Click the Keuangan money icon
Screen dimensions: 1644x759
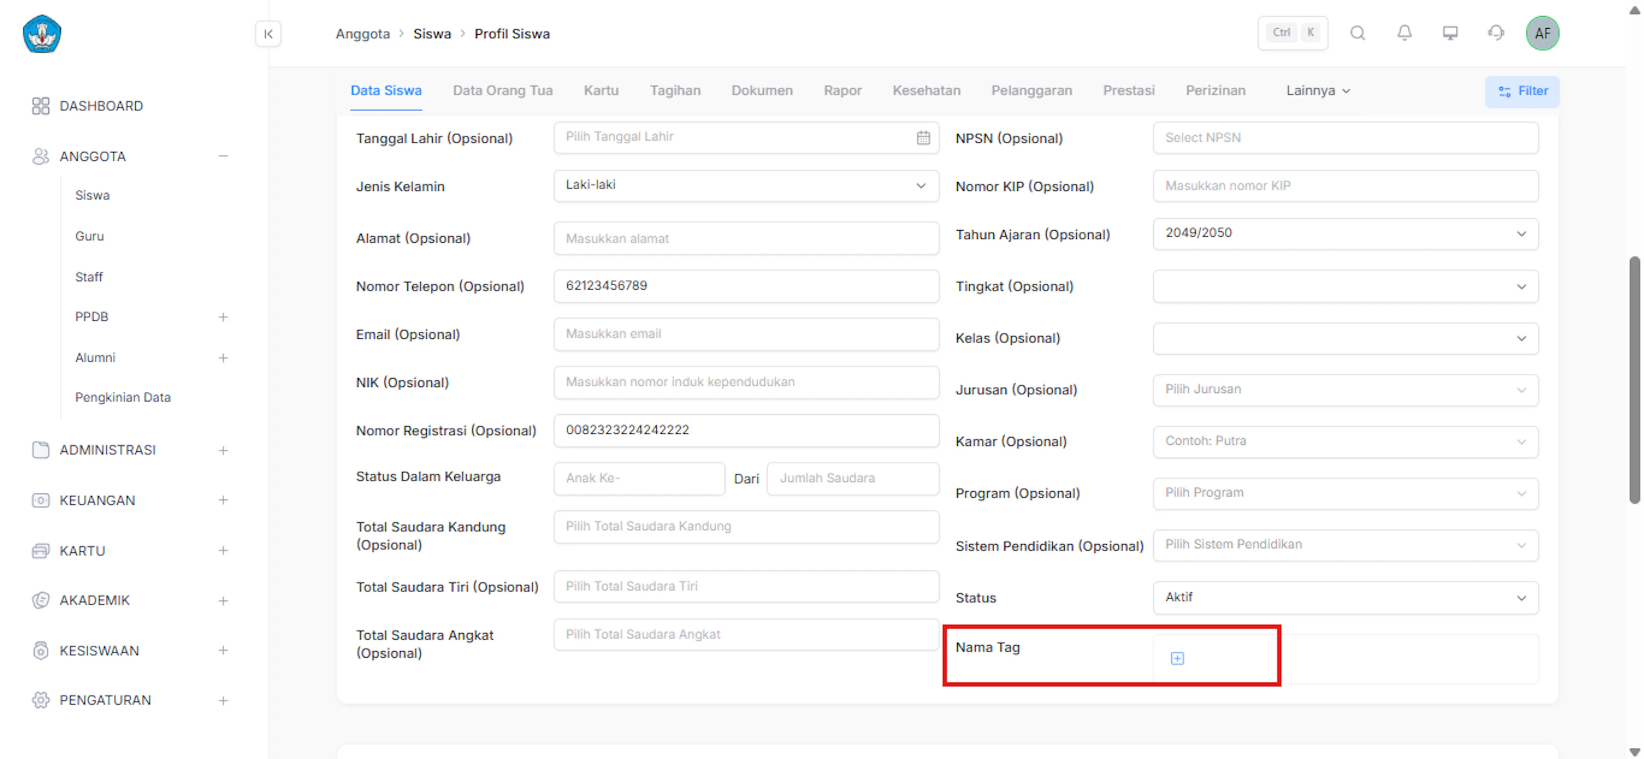click(x=41, y=500)
